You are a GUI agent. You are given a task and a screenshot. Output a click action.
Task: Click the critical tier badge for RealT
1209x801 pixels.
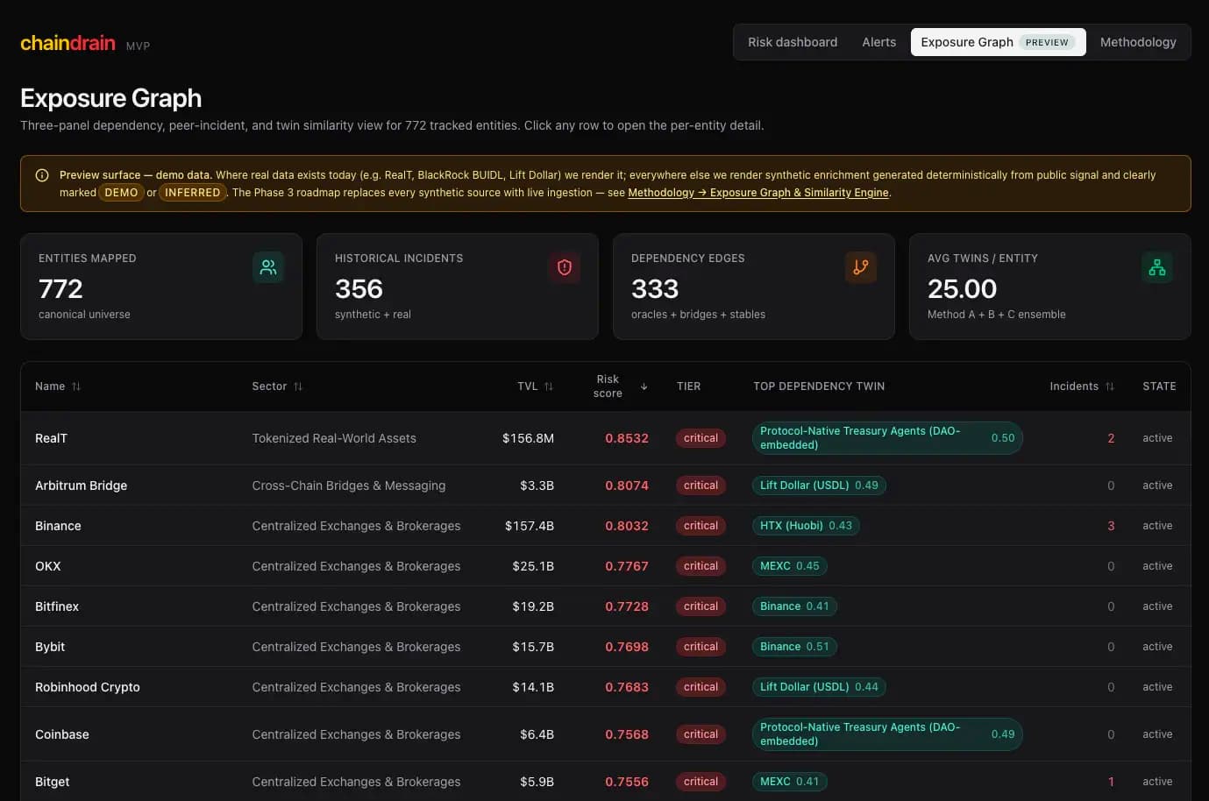pos(701,438)
